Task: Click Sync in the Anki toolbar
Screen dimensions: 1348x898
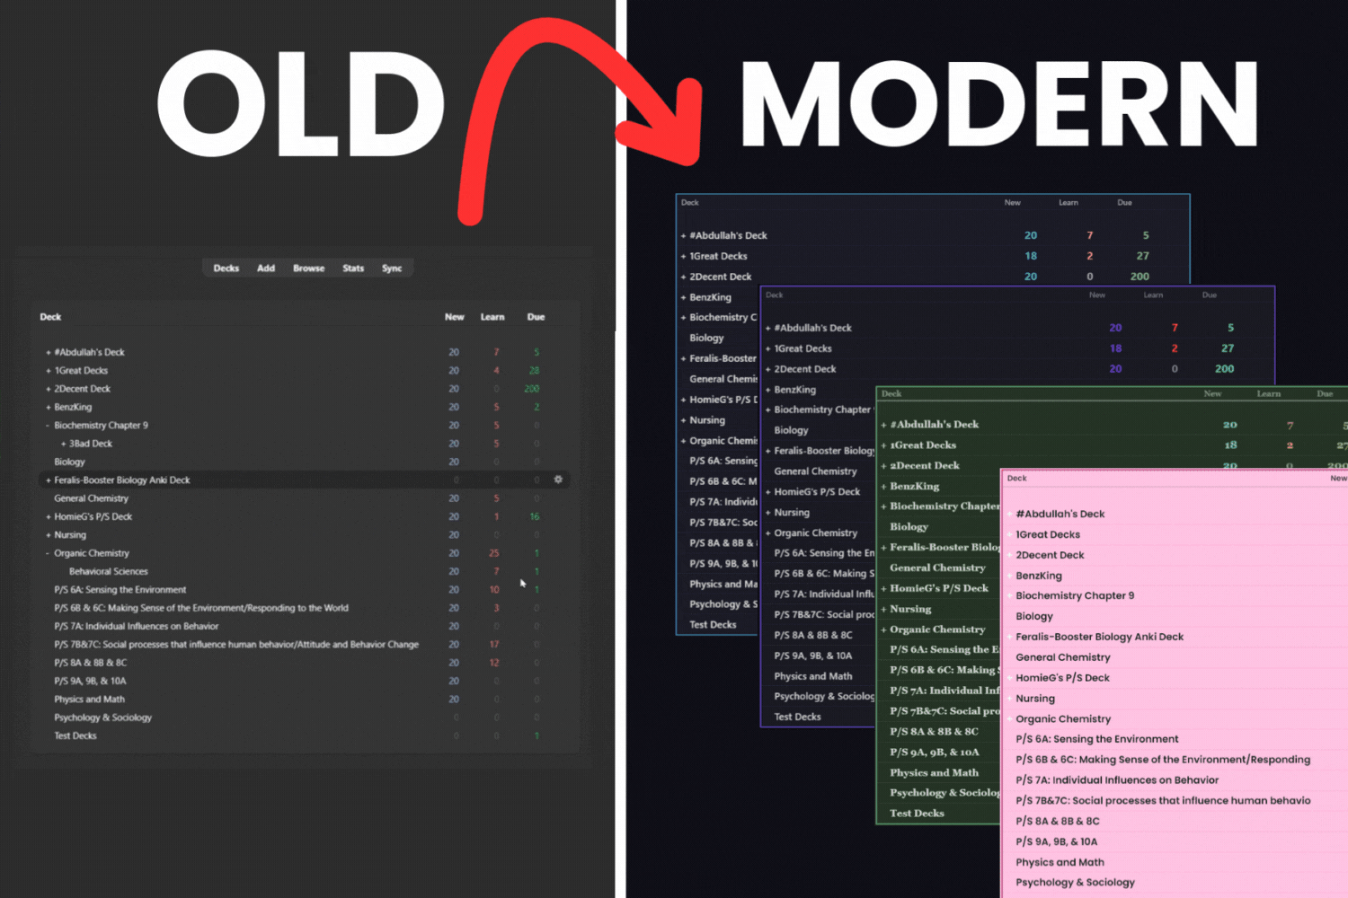Action: coord(392,269)
